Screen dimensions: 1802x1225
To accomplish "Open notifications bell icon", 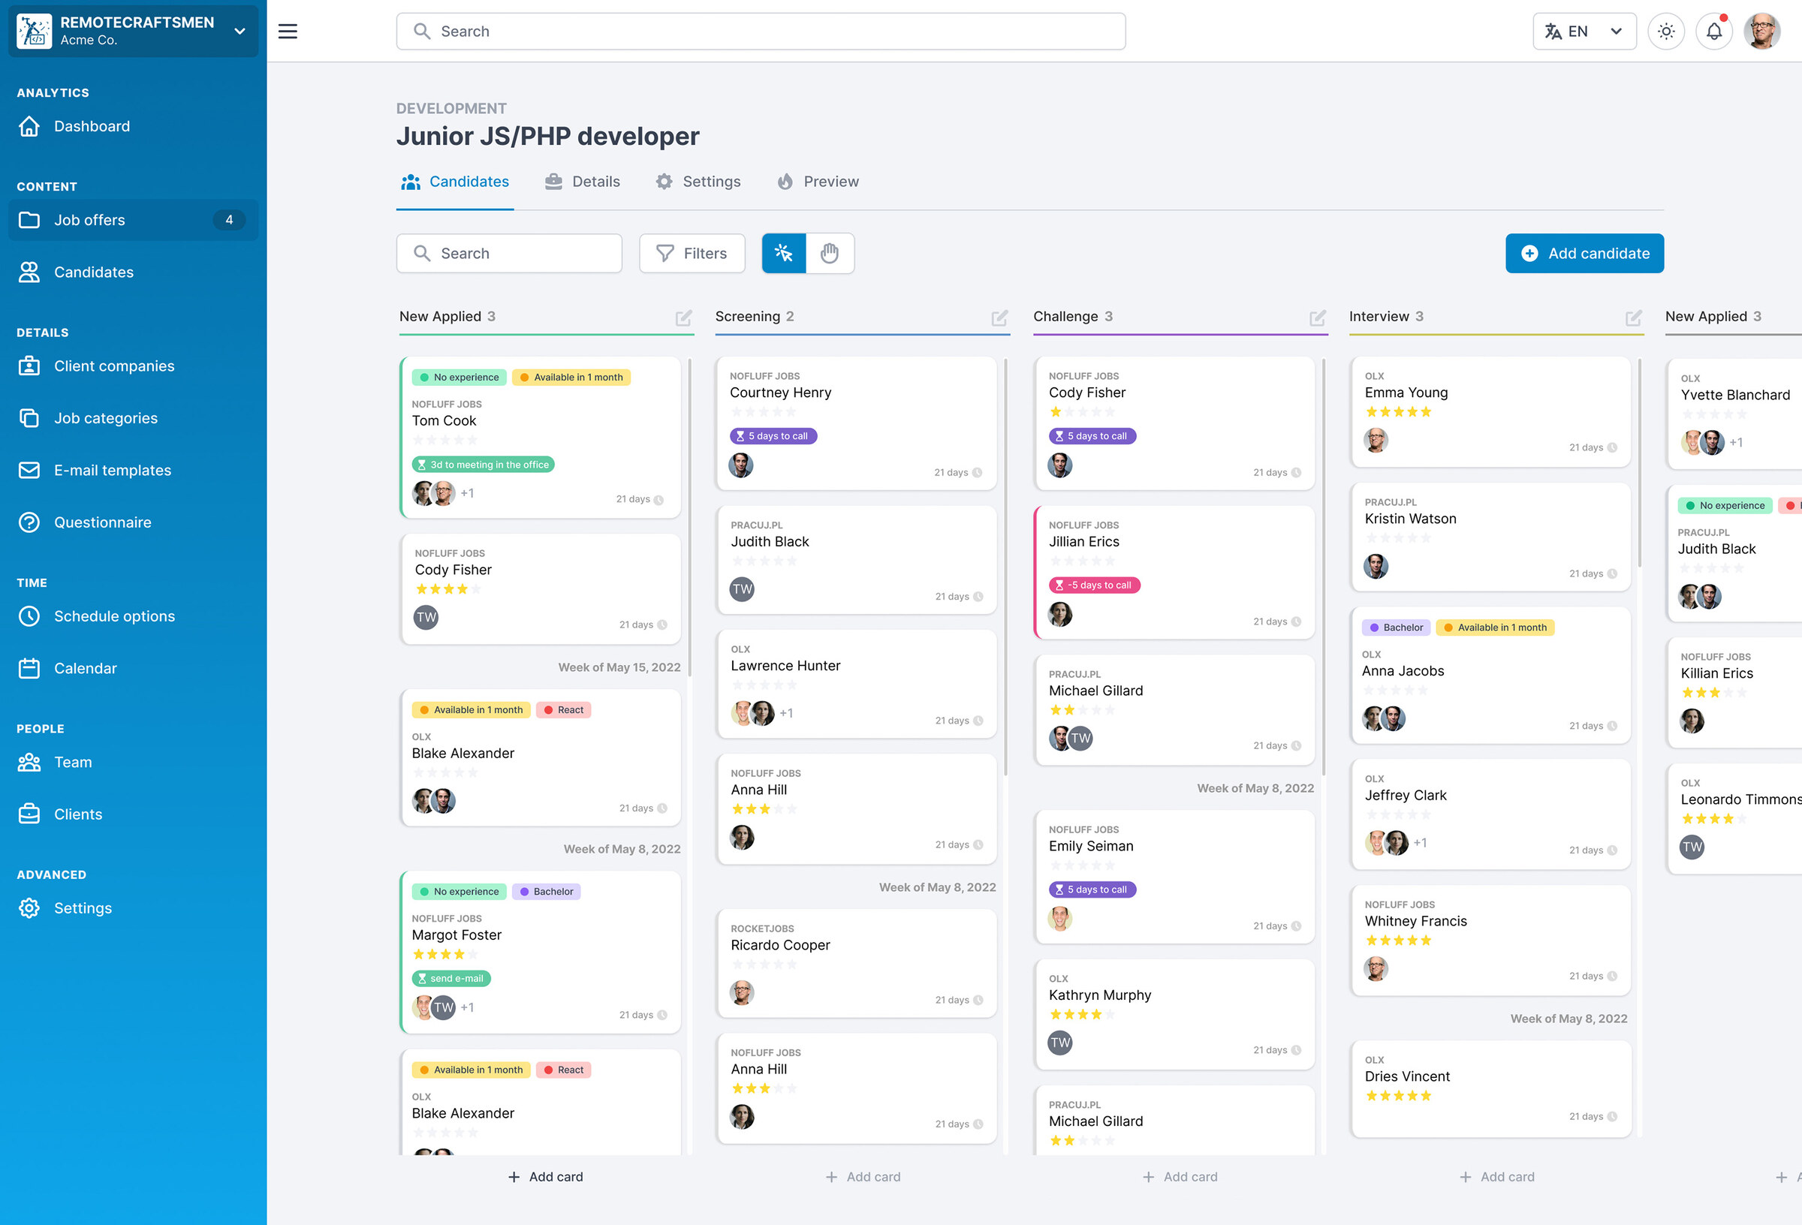I will 1713,31.
